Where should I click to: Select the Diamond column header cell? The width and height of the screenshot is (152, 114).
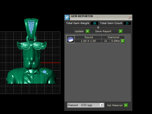(x=113, y=37)
